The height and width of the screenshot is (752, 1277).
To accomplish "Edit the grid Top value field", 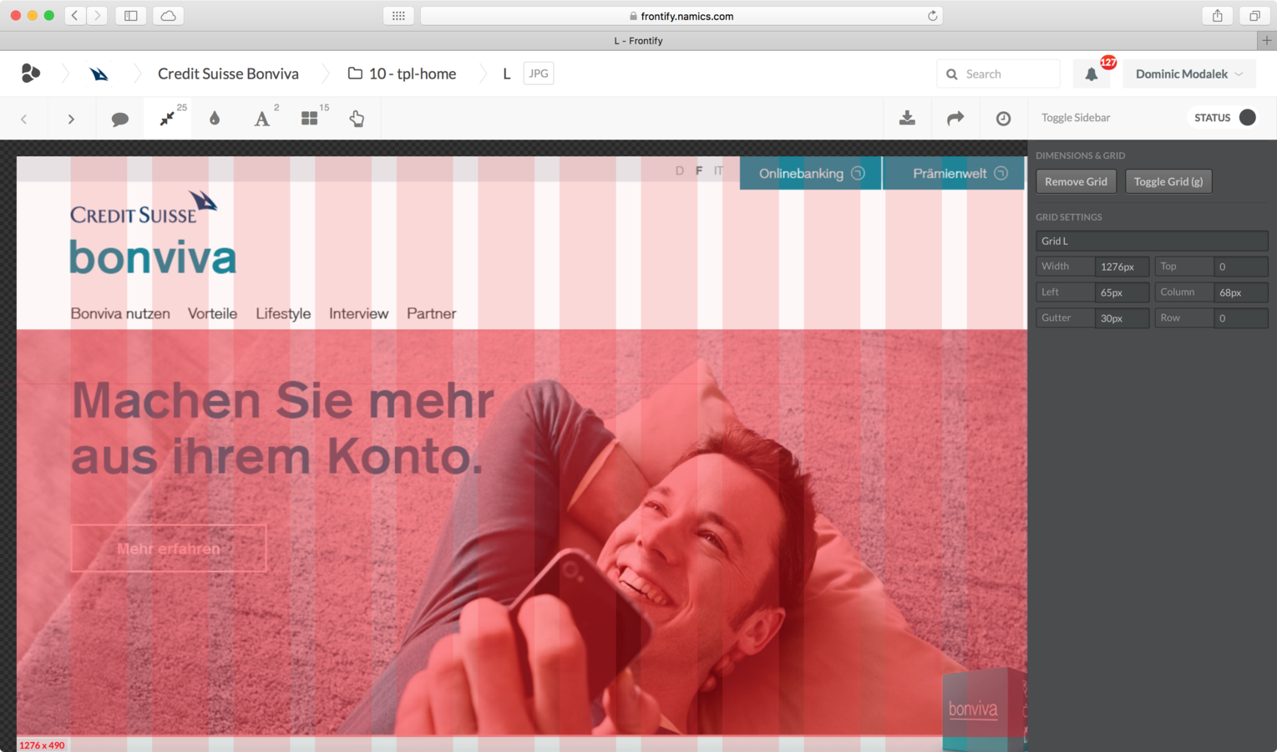I will point(1240,267).
